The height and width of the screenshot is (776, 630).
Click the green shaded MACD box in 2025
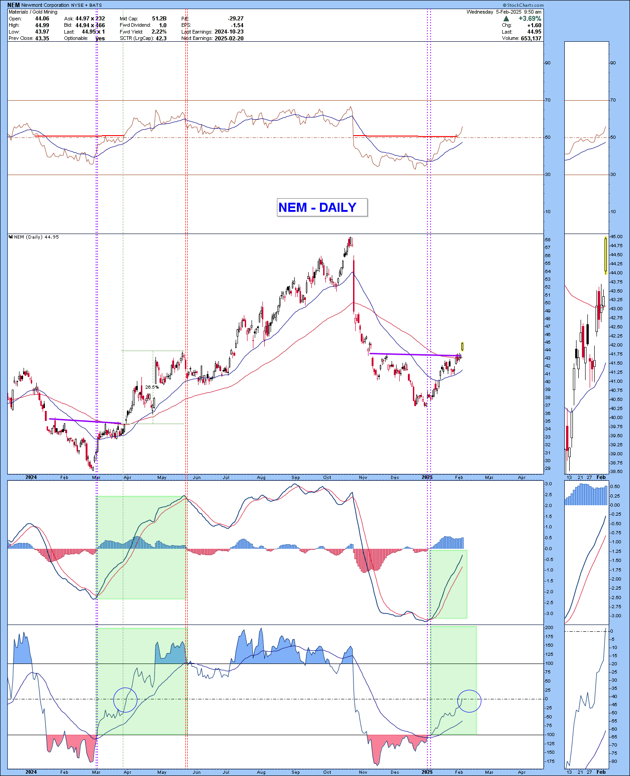point(448,584)
